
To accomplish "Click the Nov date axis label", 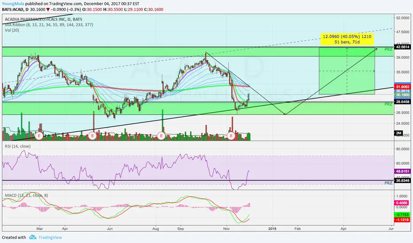I will pyautogui.click(x=226, y=228).
